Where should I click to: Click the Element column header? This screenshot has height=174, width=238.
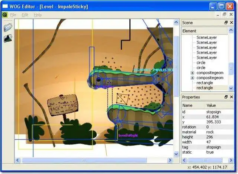click(205, 31)
